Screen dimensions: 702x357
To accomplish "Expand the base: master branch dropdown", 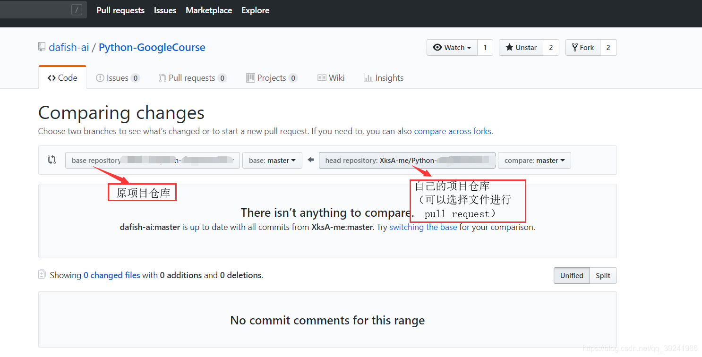I will pyautogui.click(x=272, y=160).
